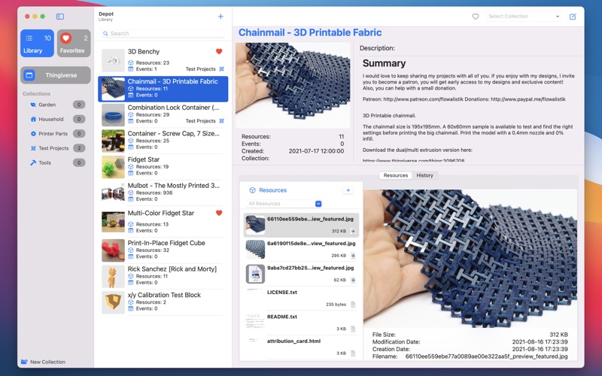The width and height of the screenshot is (602, 376).
Task: Select resource 66110ee559ebe...iew_featured.jpg
Action: tap(301, 225)
